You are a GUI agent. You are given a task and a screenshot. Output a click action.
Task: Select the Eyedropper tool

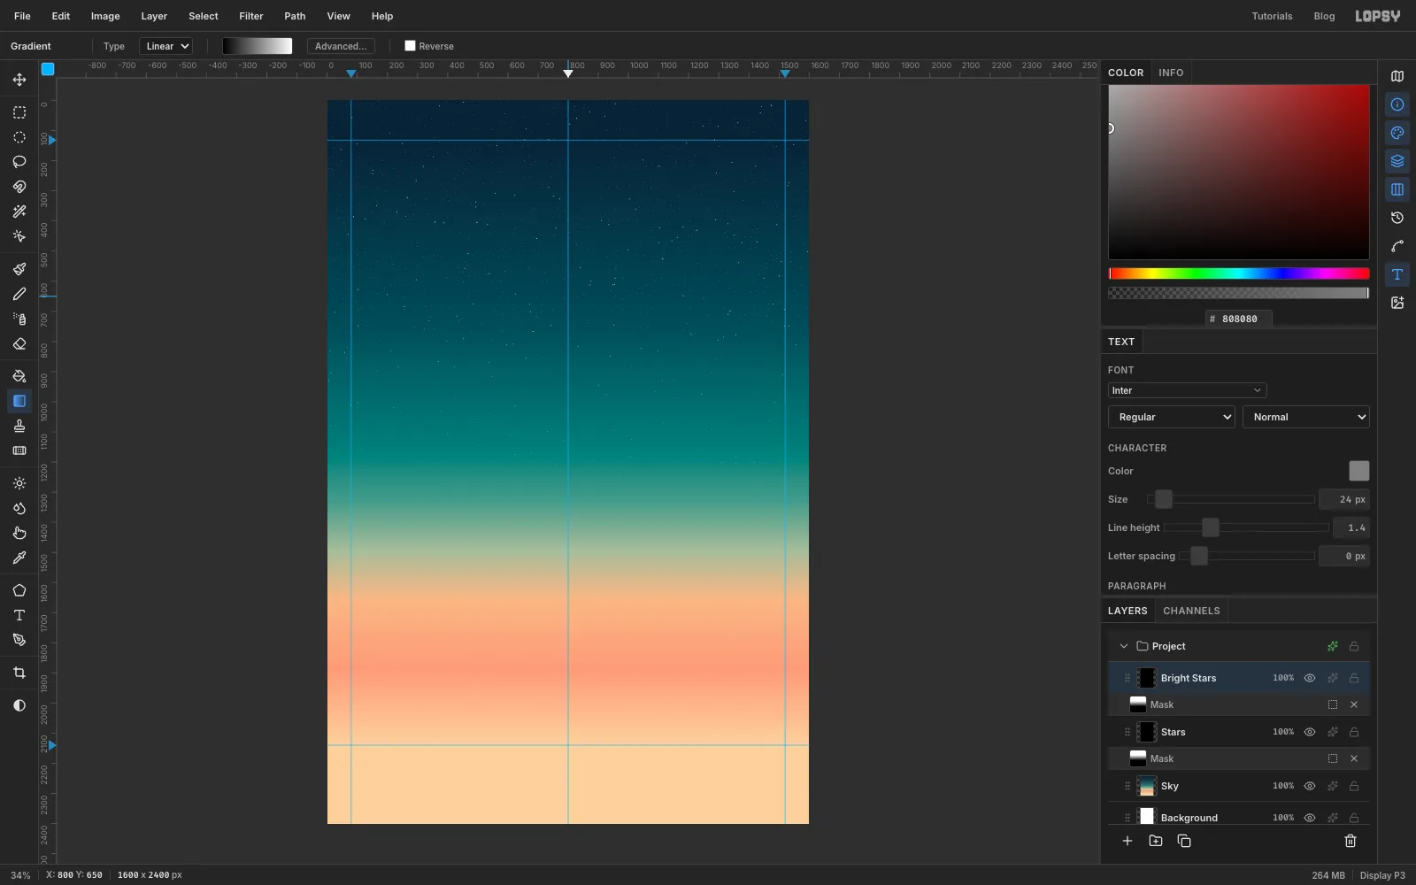point(19,558)
